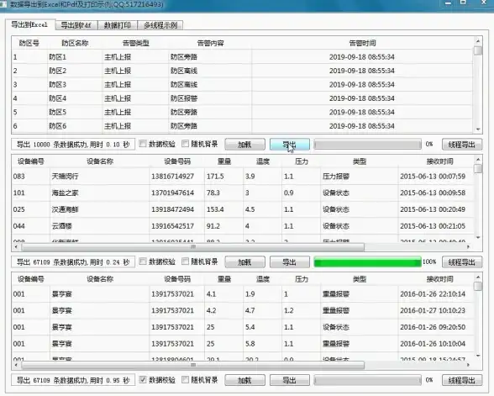Click left arrow of 景亨宴 table's horizontal scrollbar
Viewport: 494px width, 396px height.
coord(16,365)
